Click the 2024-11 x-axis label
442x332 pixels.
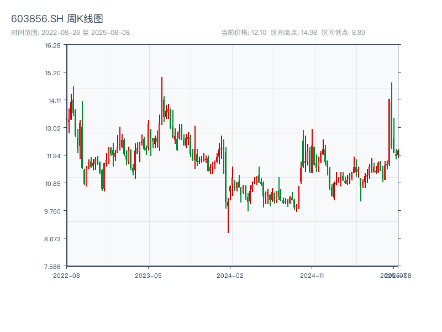312,276
